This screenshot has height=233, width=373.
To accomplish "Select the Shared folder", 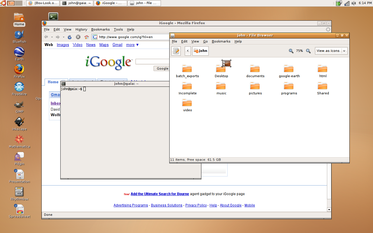I will click(323, 89).
